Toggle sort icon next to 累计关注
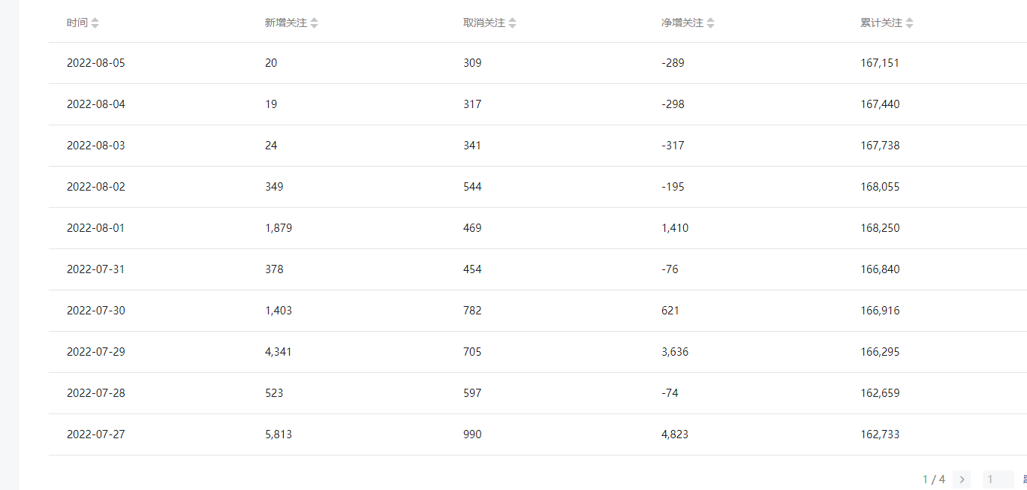1027x490 pixels. click(909, 23)
